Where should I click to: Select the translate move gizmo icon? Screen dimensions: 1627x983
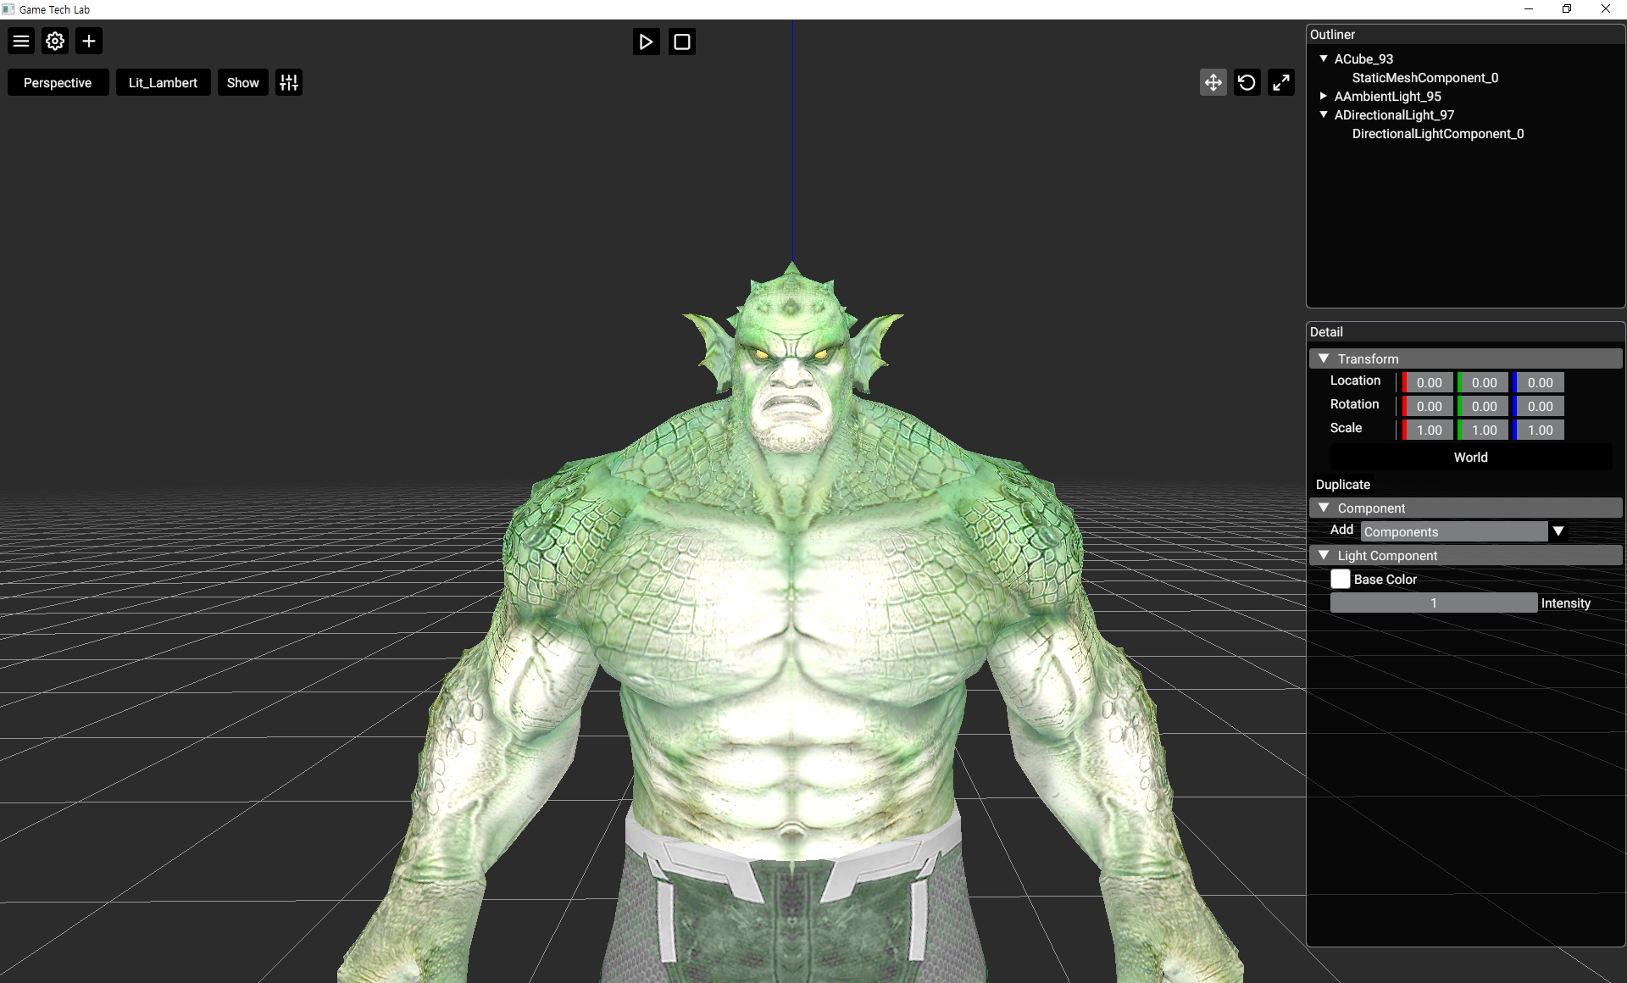tap(1213, 82)
